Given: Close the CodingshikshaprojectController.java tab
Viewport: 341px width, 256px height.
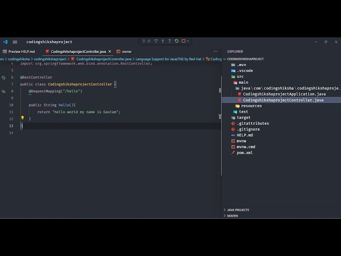Looking at the screenshot, I should click(110, 52).
